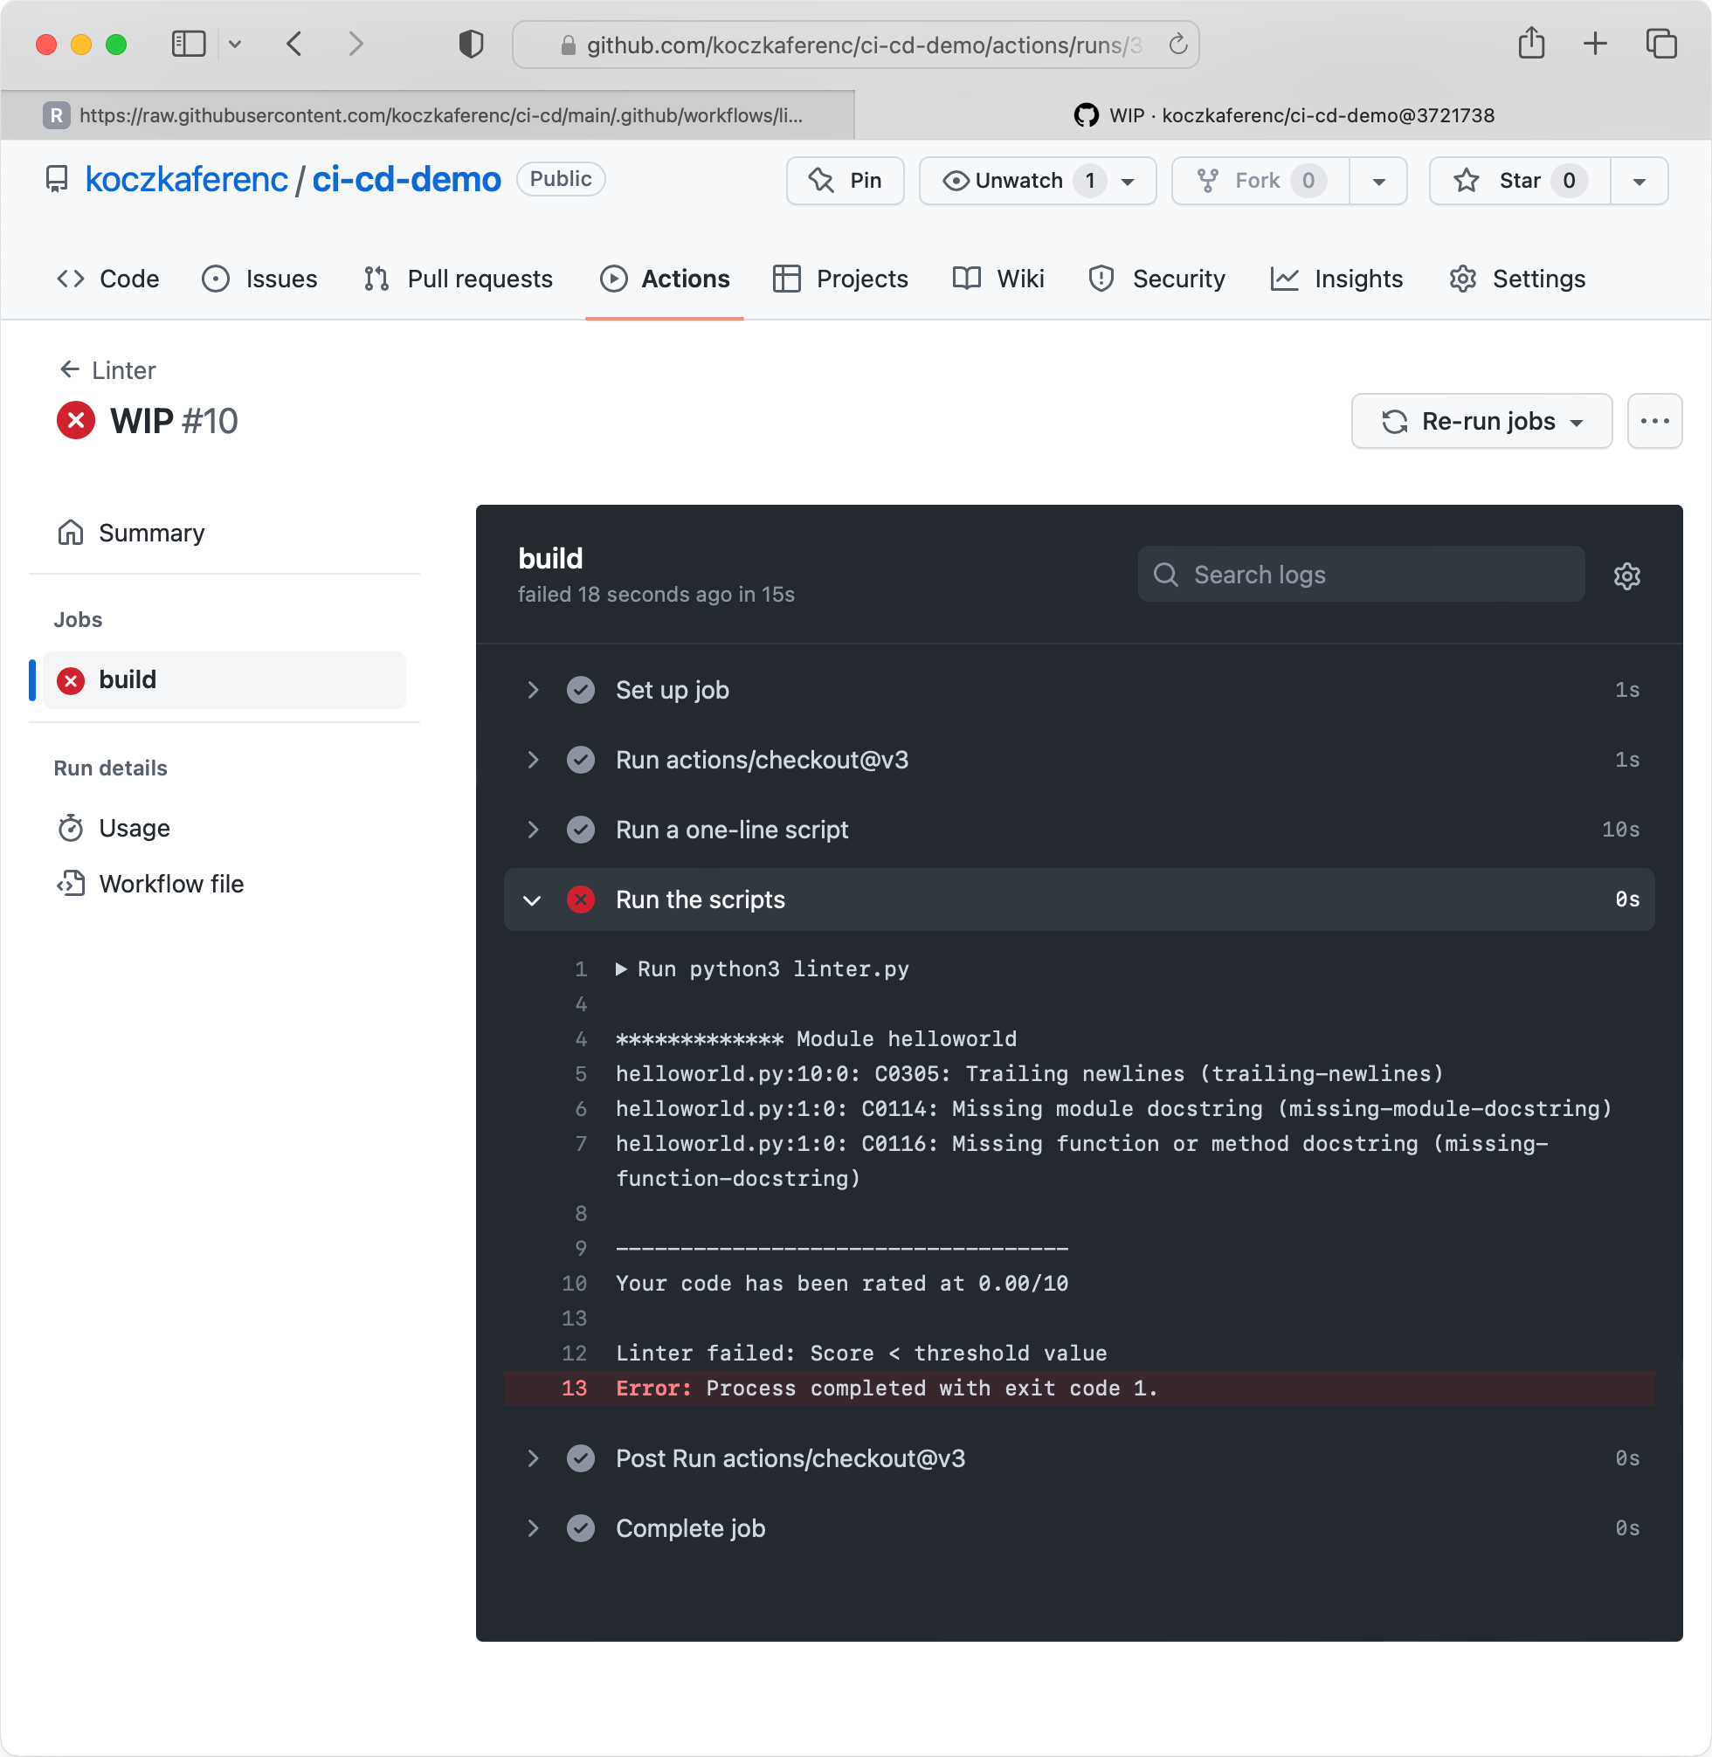Open the Insights tab

1336,279
